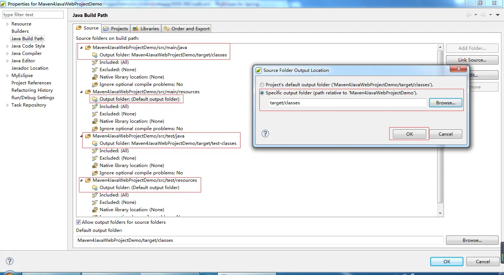The width and height of the screenshot is (504, 275).
Task: Toggle Allow output folders for source folders
Action: [78, 222]
